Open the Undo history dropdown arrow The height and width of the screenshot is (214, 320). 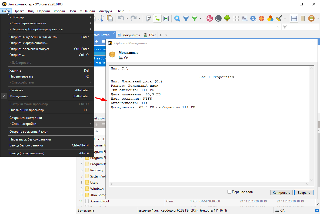pos(127,19)
